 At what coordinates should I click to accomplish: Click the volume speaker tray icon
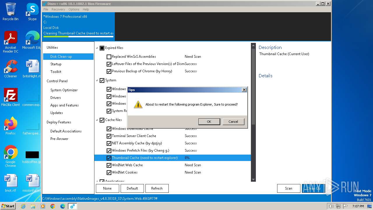pyautogui.click(x=331, y=206)
